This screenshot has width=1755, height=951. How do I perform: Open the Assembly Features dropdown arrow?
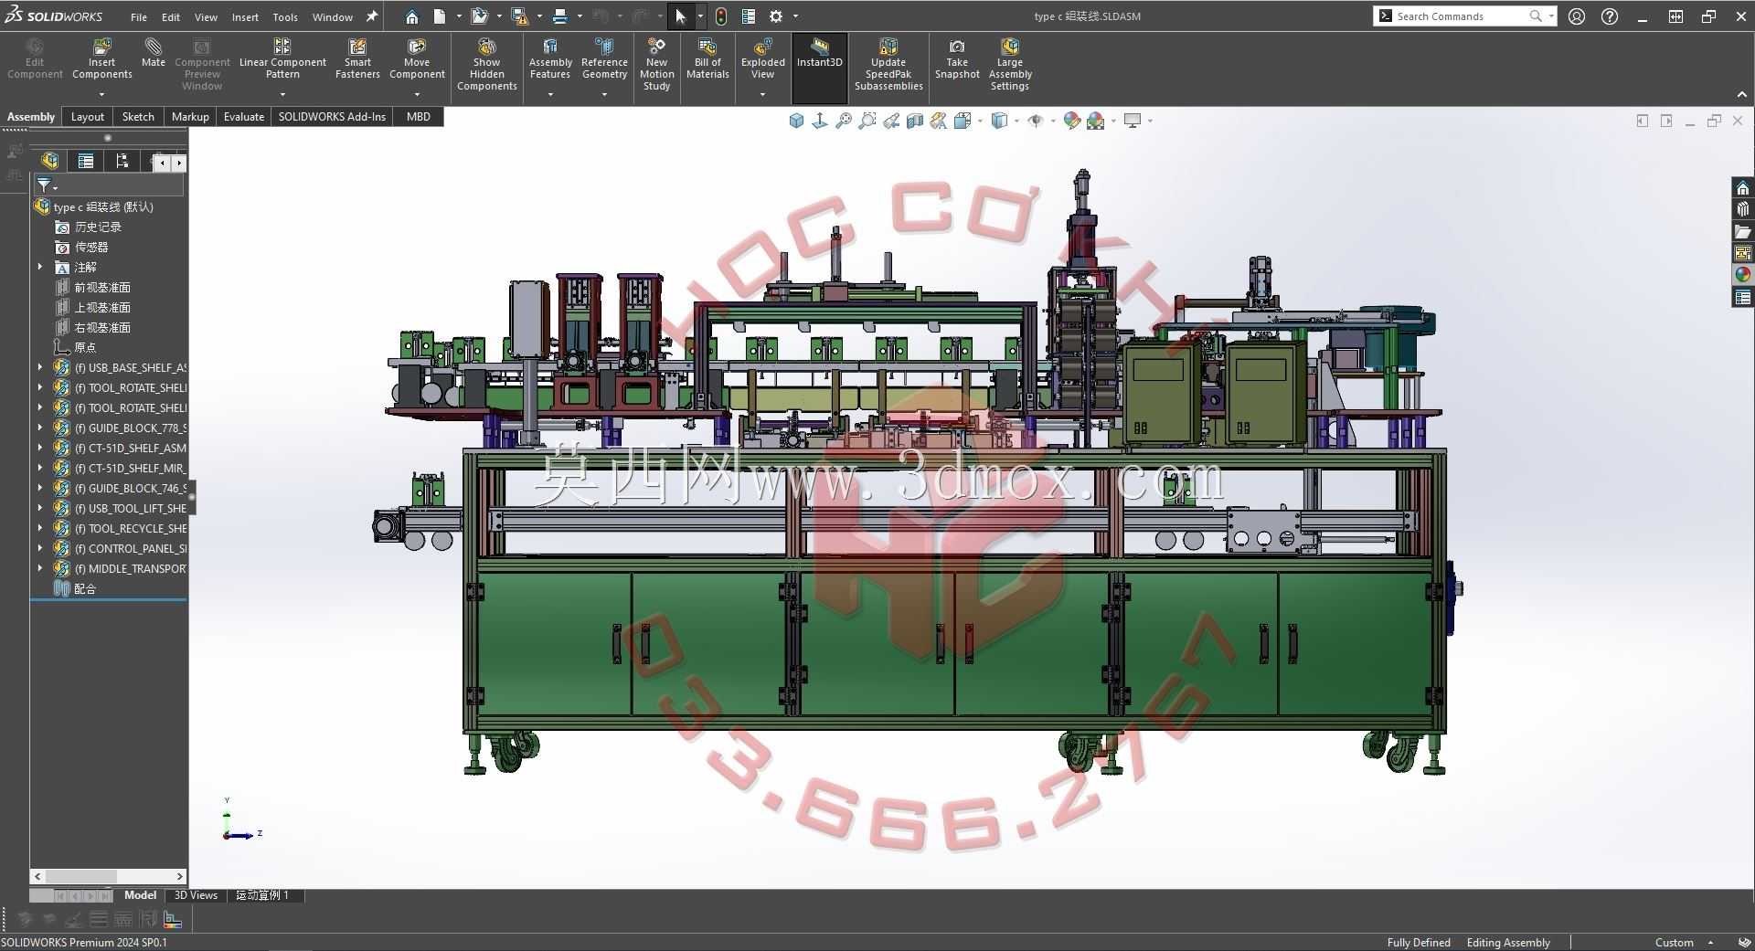pyautogui.click(x=550, y=94)
